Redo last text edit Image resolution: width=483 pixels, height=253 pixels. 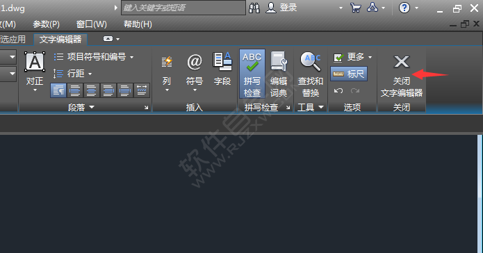pos(355,90)
